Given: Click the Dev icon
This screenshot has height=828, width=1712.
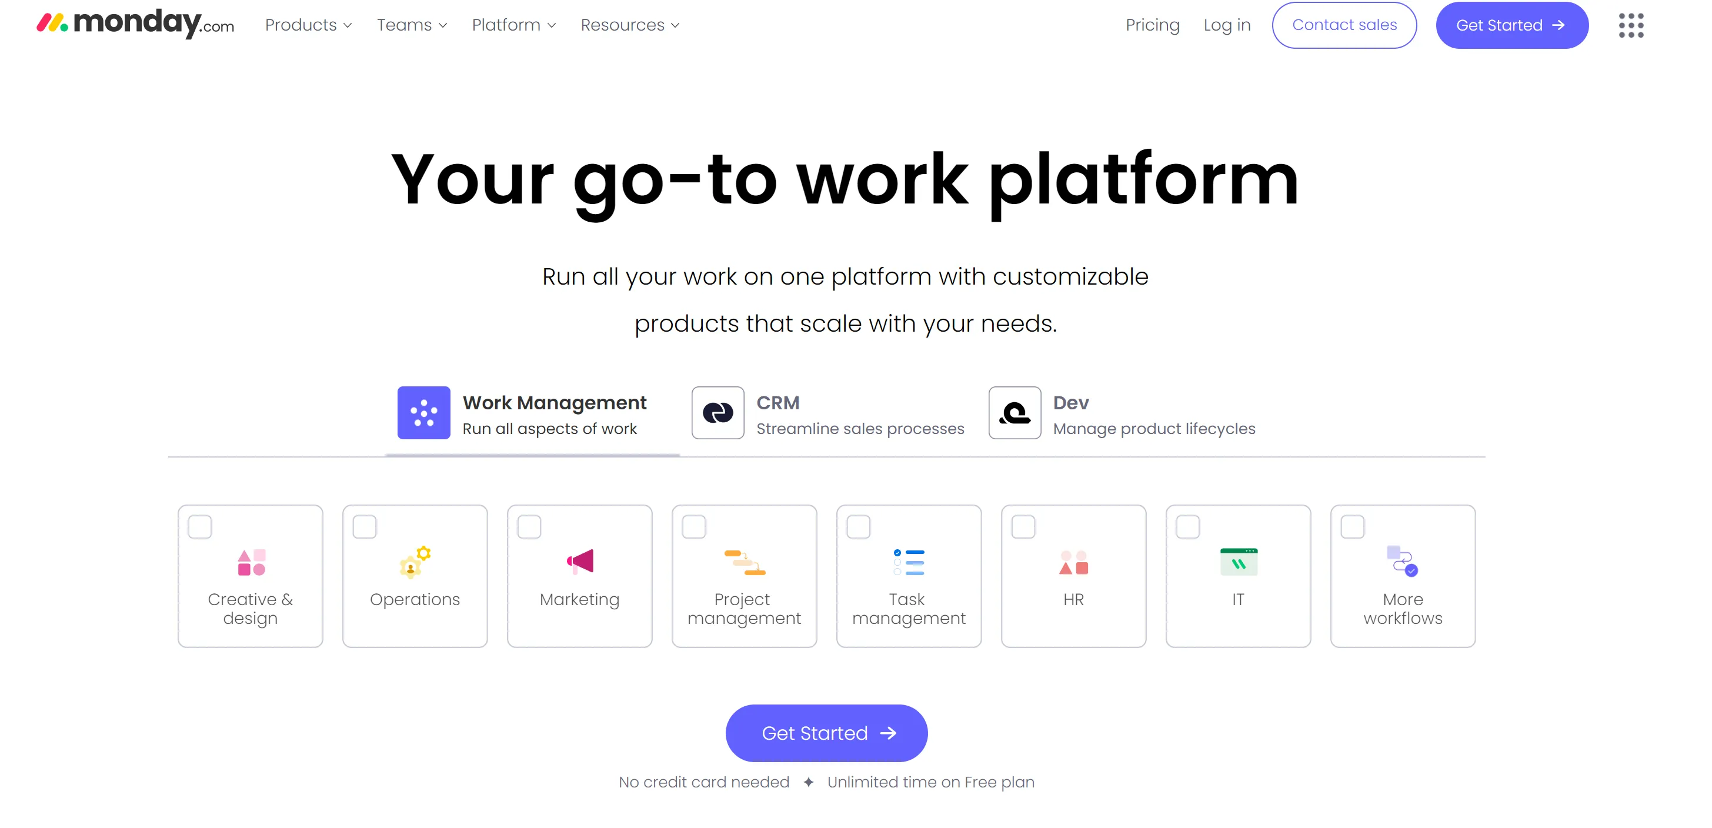Looking at the screenshot, I should click(1014, 413).
